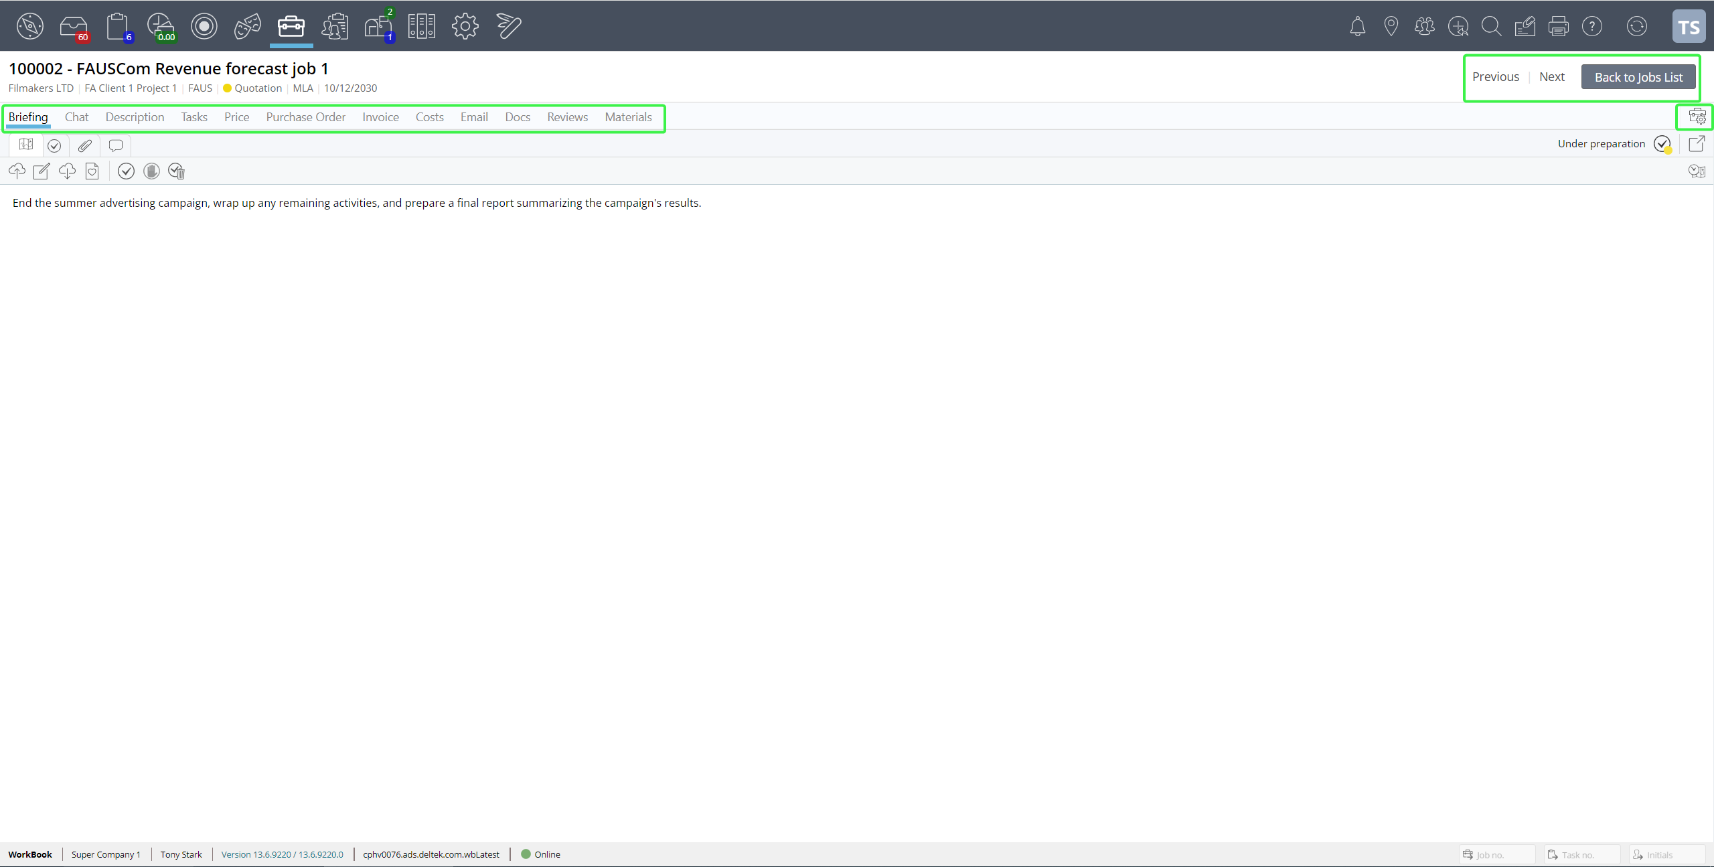This screenshot has width=1714, height=867.
Task: Click the printer icon
Action: pos(1559,26)
